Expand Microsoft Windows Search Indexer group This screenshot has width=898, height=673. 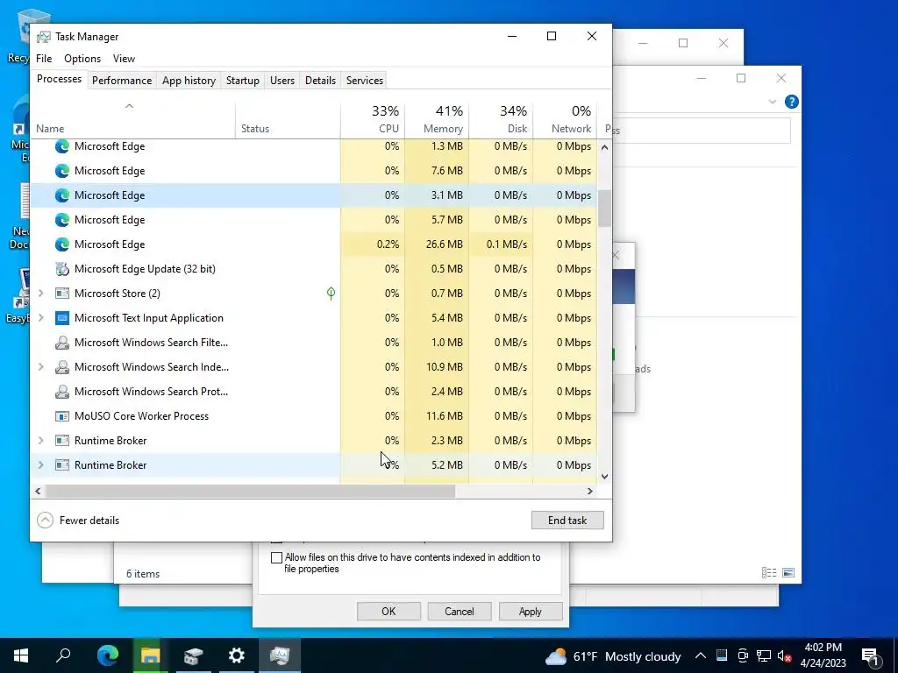(40, 367)
